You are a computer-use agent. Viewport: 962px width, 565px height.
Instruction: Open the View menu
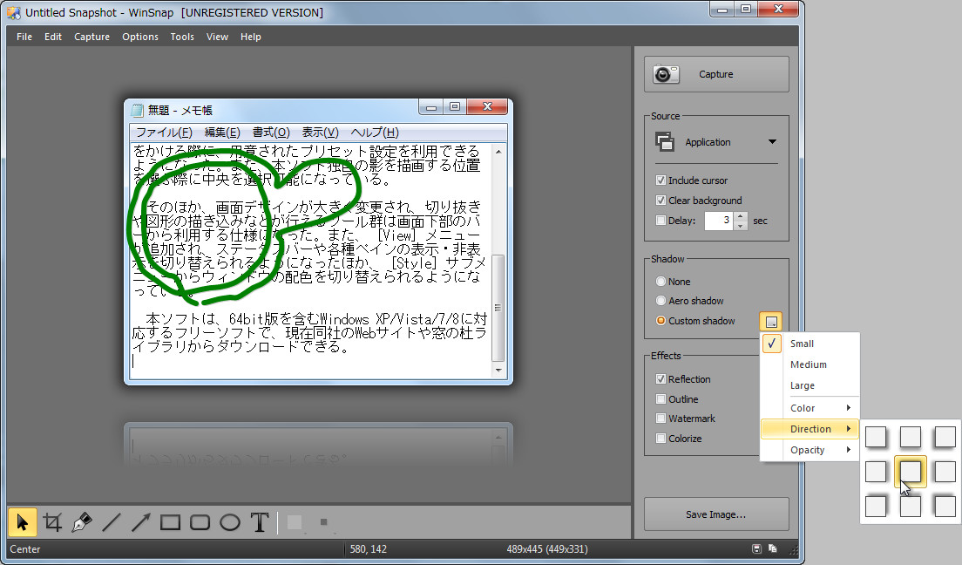217,37
